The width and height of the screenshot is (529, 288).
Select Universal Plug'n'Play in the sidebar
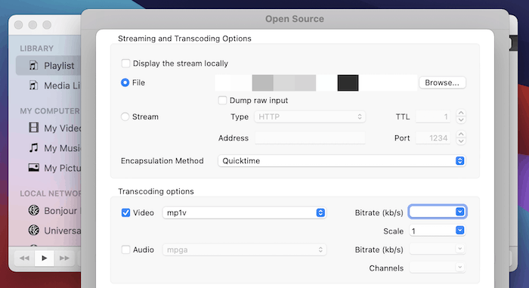48,231
